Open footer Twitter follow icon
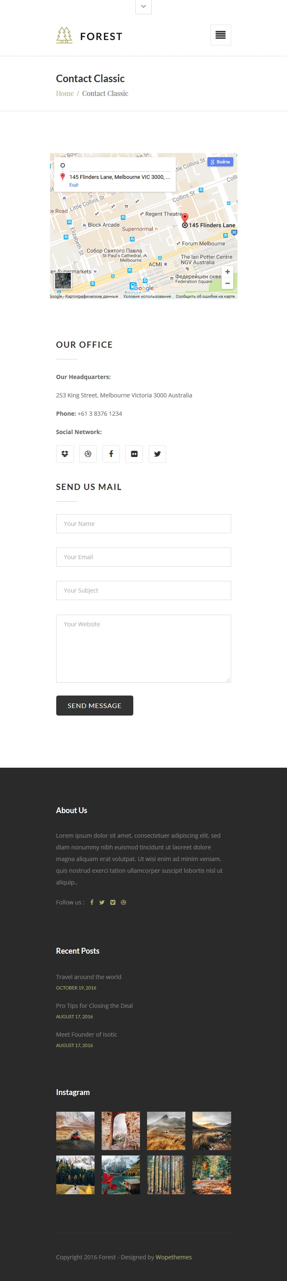287x1281 pixels. (x=102, y=902)
